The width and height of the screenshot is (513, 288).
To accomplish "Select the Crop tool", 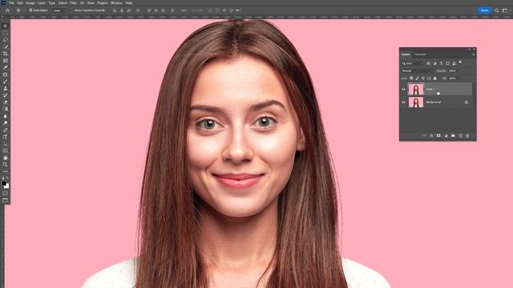I will coord(6,54).
